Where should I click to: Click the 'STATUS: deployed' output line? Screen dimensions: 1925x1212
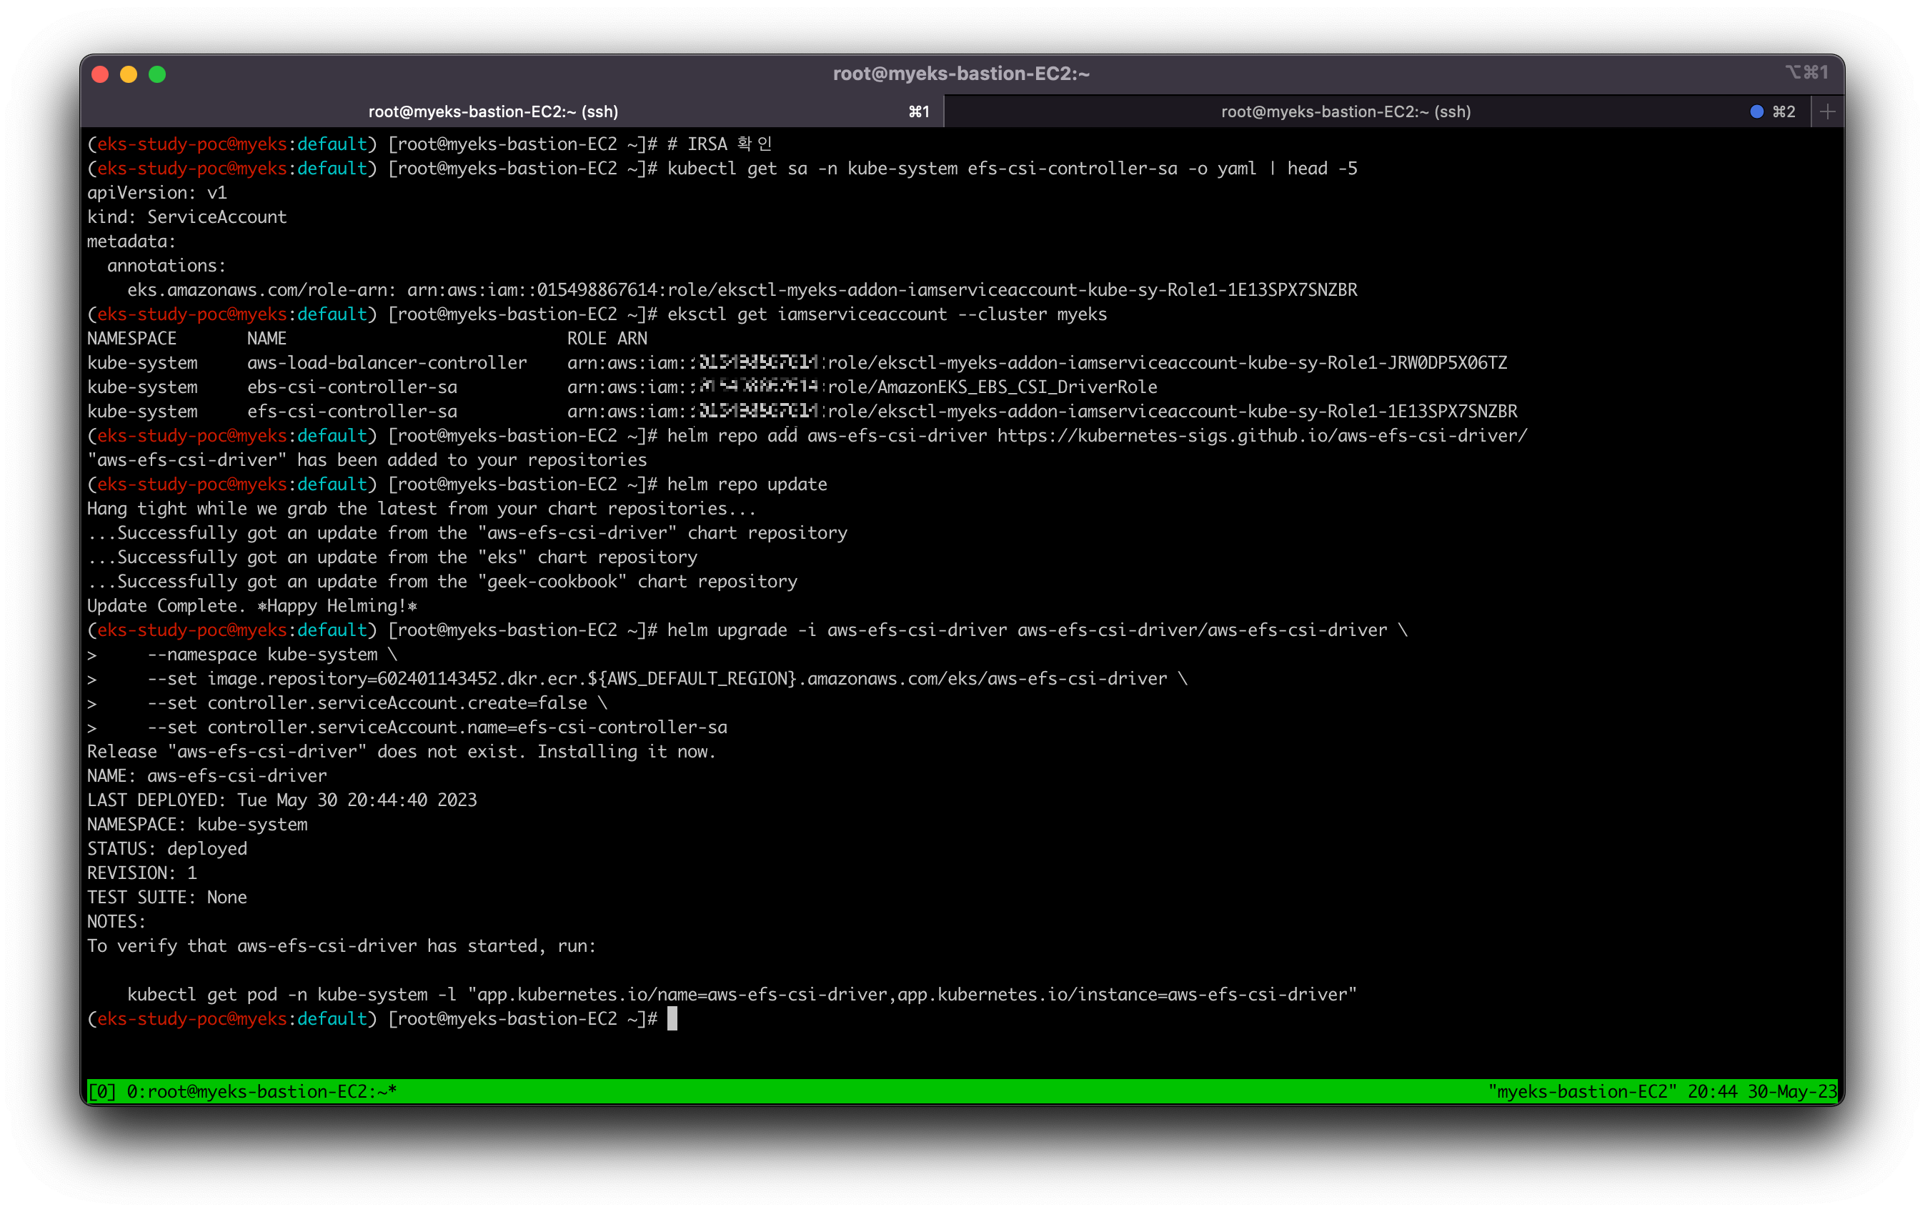click(x=167, y=848)
